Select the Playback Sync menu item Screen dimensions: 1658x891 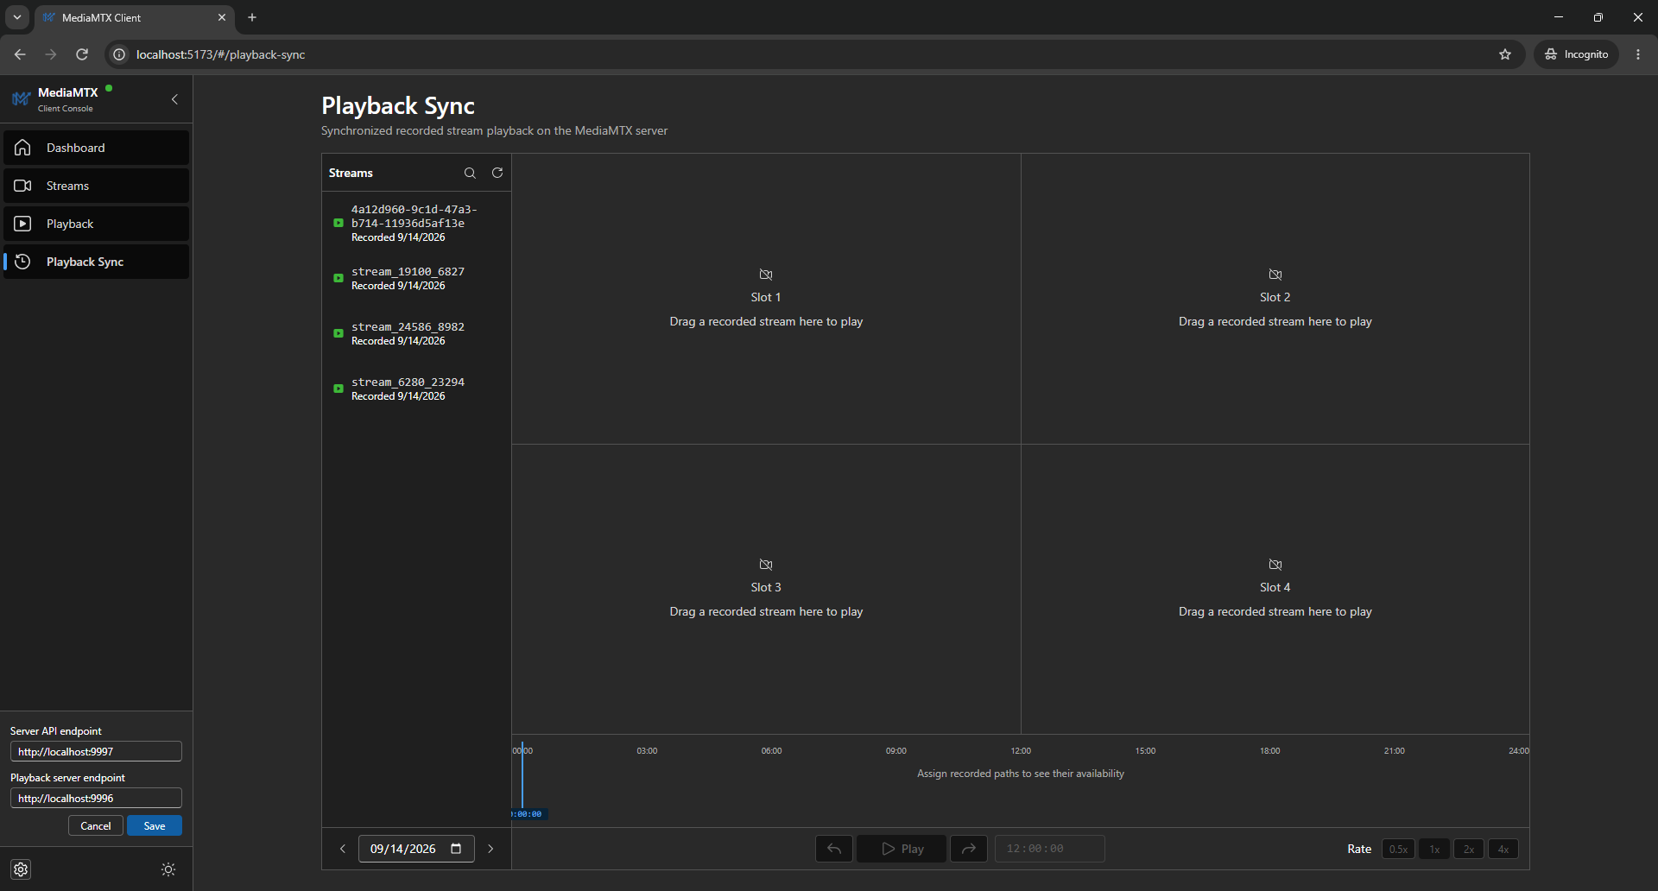pyautogui.click(x=96, y=262)
